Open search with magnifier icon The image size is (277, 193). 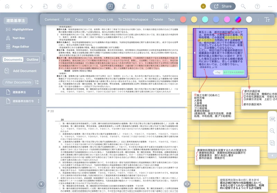243,7
